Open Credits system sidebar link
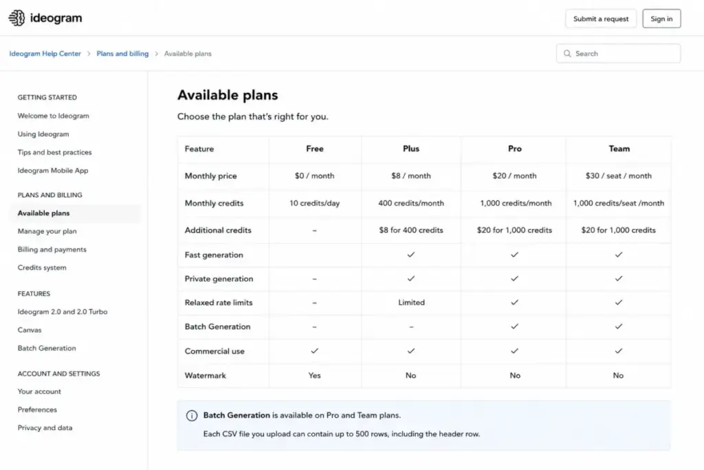Screen dimensions: 704x470 pyautogui.click(x=42, y=268)
